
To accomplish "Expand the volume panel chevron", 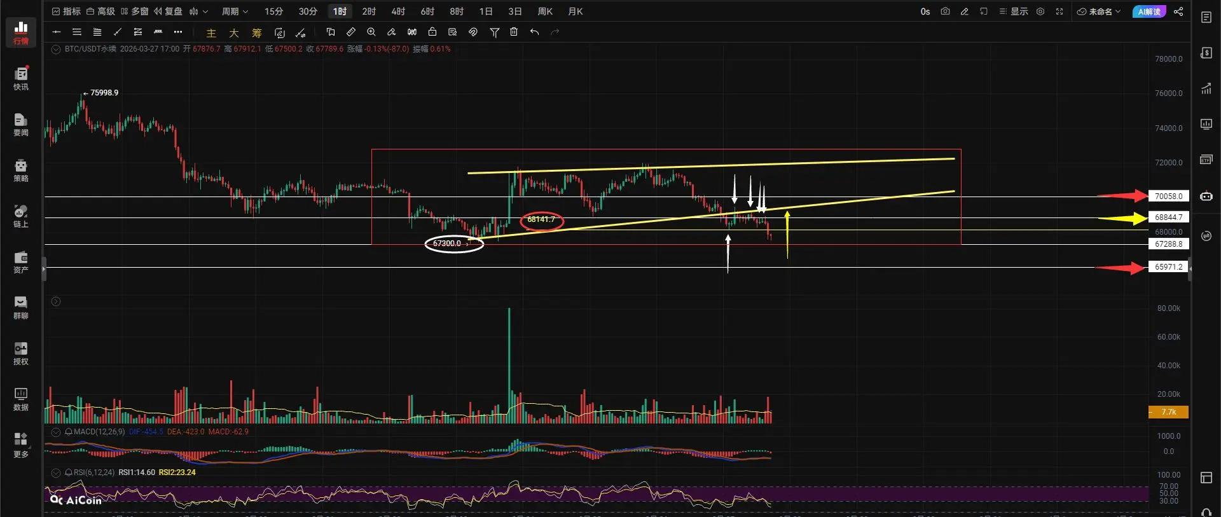I will pyautogui.click(x=56, y=301).
